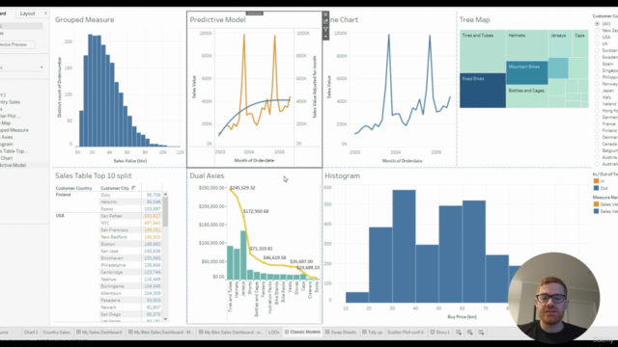This screenshot has width=618, height=347.
Task: Click the dashboard icon on Swap Sheets tab
Action: pyautogui.click(x=327, y=333)
